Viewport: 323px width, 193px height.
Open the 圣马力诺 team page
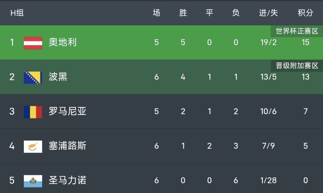tap(67, 180)
